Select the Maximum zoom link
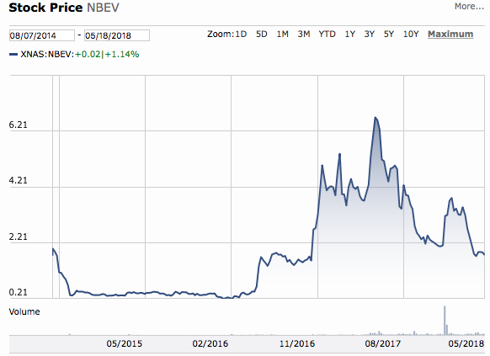490x356 pixels. click(x=450, y=34)
